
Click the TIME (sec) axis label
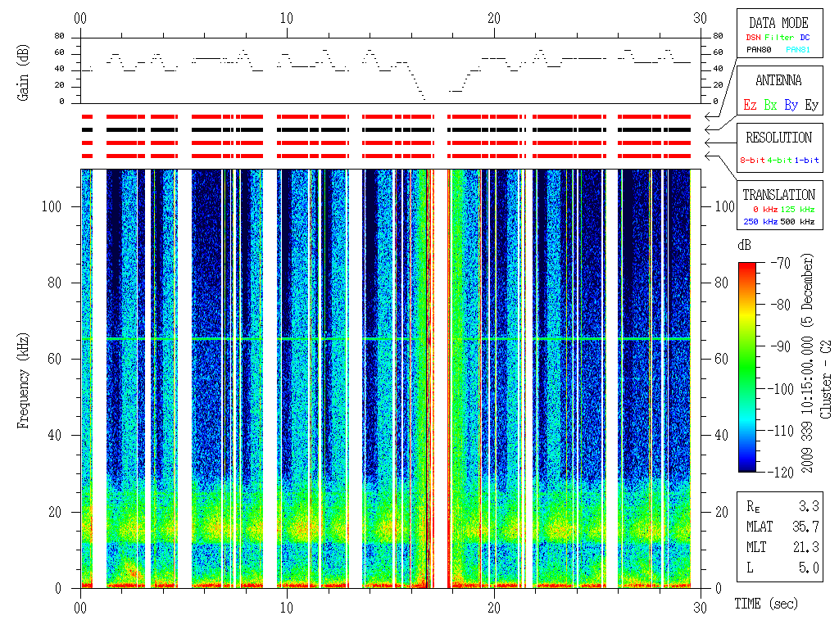coord(767,604)
